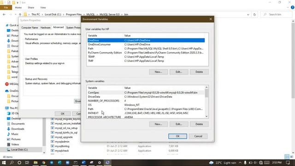The height and width of the screenshot is (166, 295).
Task: Click Delete under System variables
Action: [199, 124]
